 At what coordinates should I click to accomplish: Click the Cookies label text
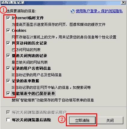tap(19, 31)
